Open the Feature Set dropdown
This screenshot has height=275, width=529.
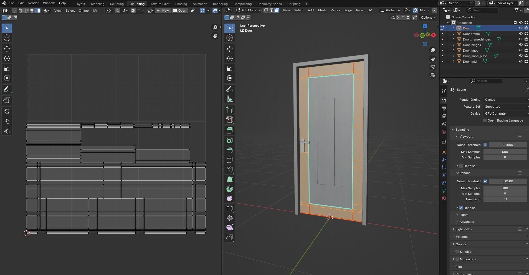506,107
